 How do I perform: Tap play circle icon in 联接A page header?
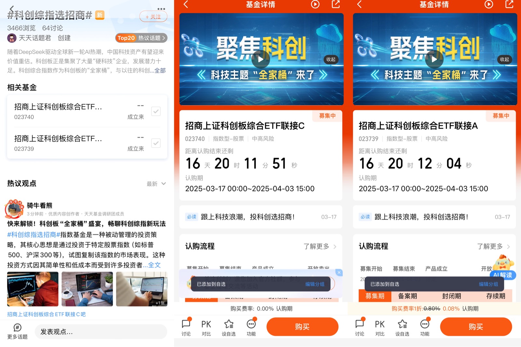(489, 4)
